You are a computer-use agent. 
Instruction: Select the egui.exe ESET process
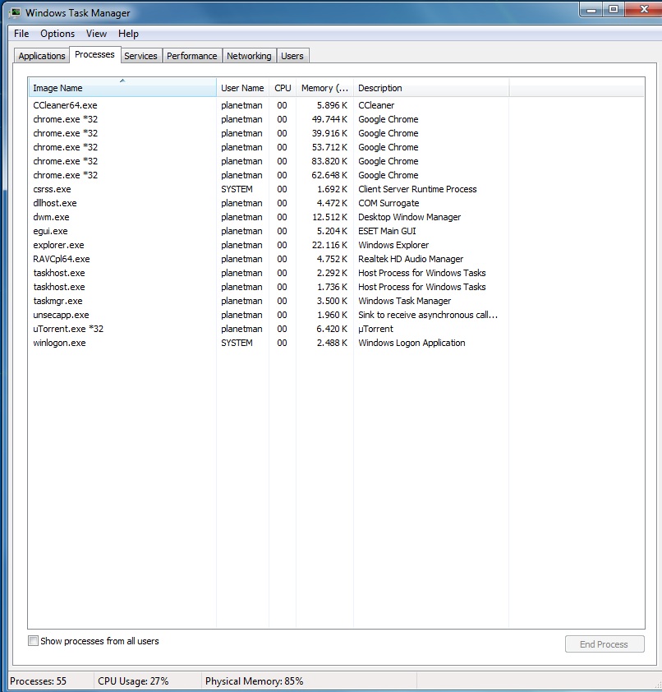point(51,231)
